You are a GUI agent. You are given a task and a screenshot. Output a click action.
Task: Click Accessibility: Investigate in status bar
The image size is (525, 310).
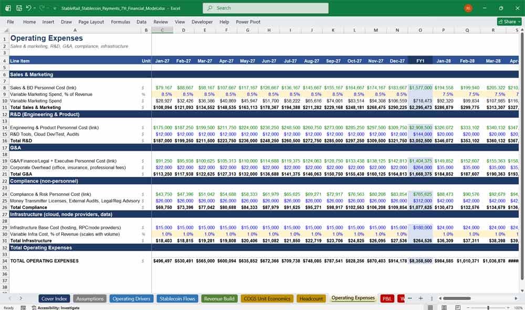coord(56,308)
